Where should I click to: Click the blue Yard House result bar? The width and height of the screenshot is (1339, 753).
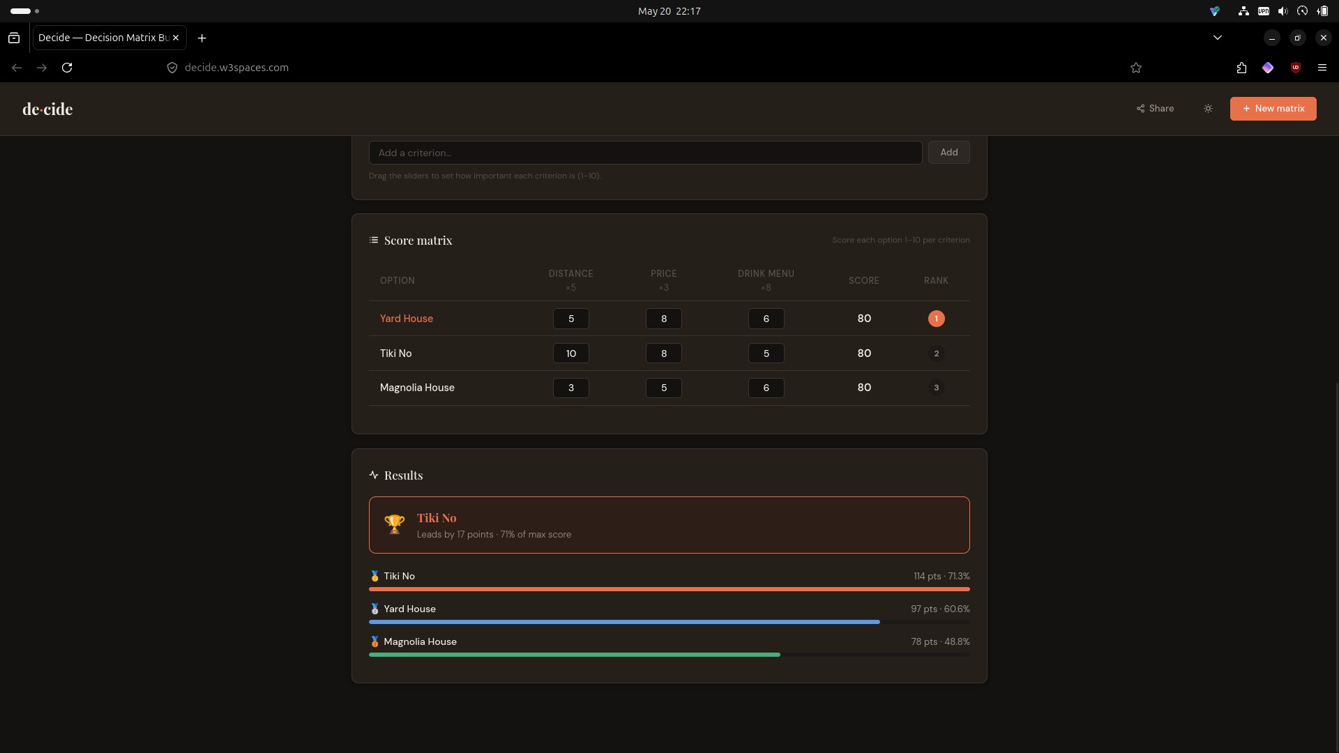624,622
